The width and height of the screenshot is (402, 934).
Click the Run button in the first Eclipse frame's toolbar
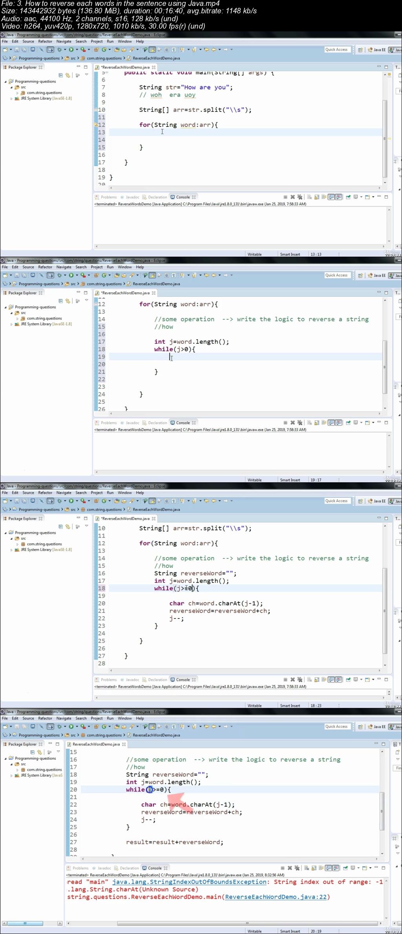coord(71,49)
